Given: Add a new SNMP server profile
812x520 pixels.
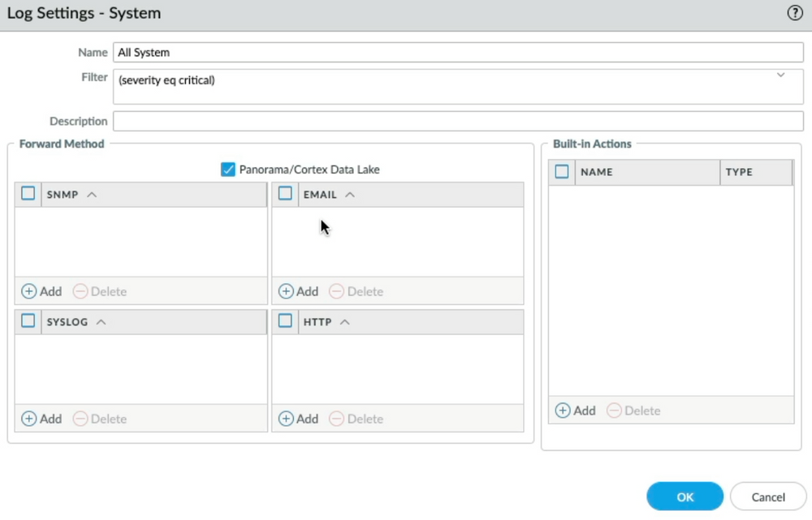Looking at the screenshot, I should coord(43,291).
